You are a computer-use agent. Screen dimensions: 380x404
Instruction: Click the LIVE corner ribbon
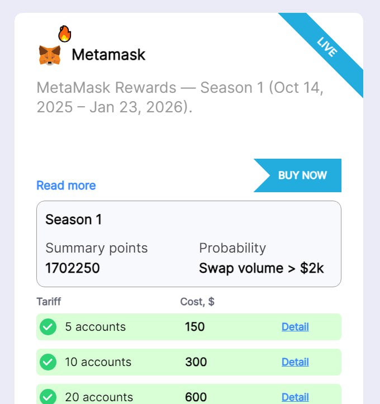point(327,47)
